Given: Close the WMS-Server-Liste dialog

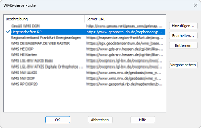Looking at the screenshot, I should 196,5.
